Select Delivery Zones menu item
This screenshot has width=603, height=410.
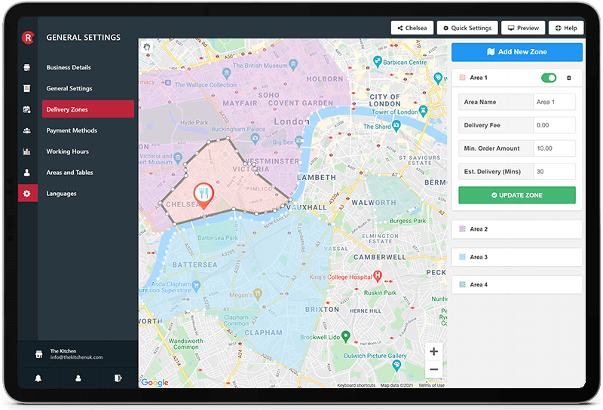point(88,109)
